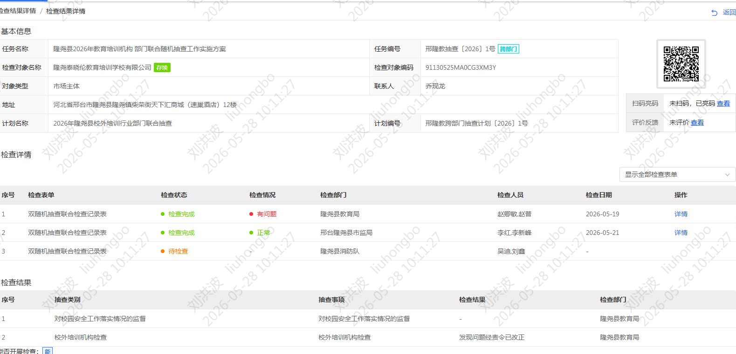
Task: Click the plan name 2026年隆尧县校外培训行业部门联合抽查
Action: [x=112, y=123]
